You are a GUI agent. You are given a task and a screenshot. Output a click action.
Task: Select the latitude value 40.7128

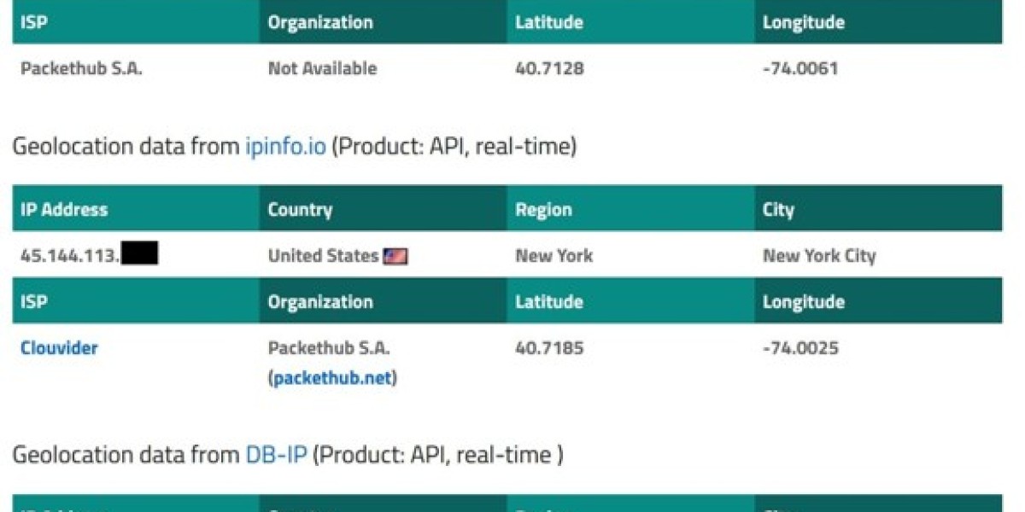549,69
